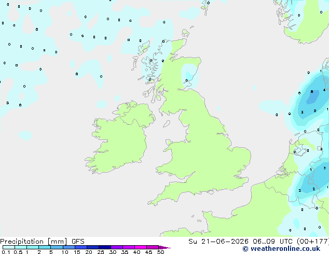Click the 40–45 mm magenta legend swatch

141,247
